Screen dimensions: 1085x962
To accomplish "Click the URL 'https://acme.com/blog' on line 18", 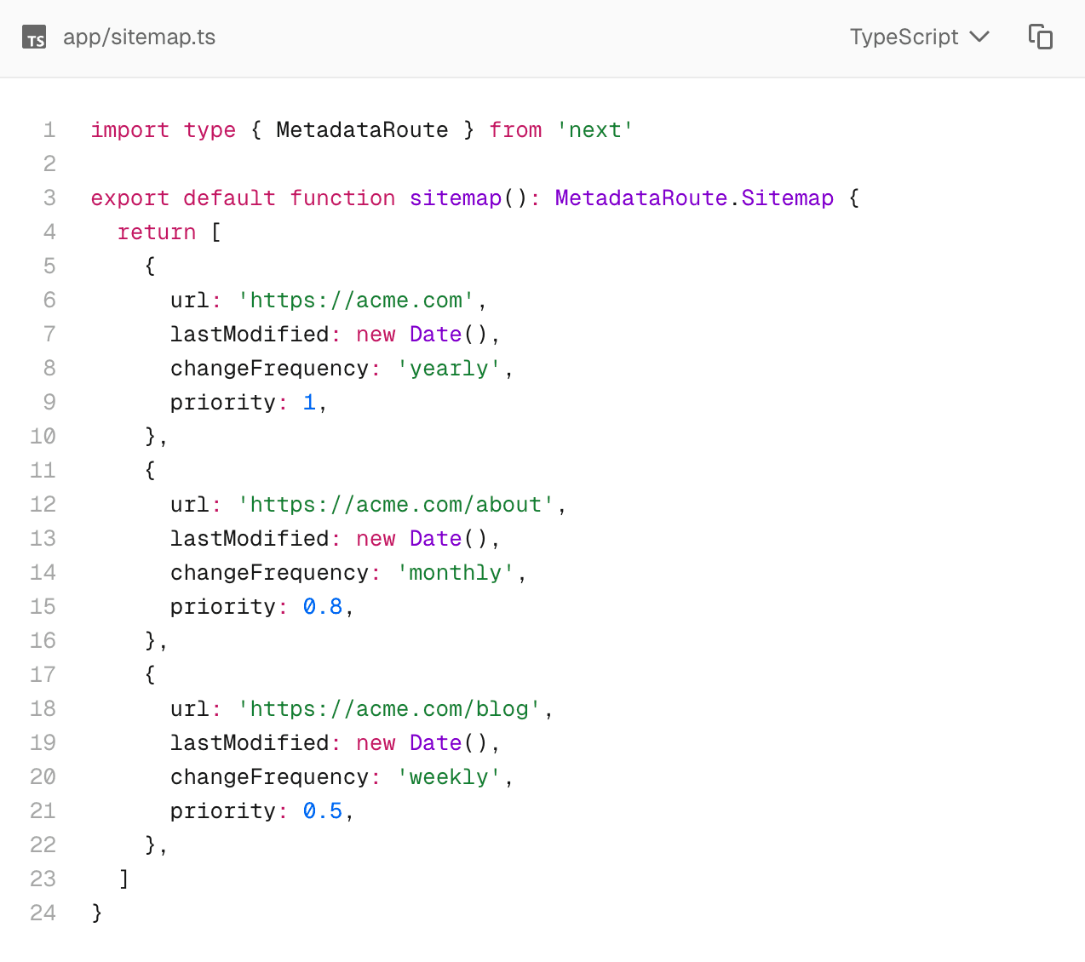I will 394,708.
